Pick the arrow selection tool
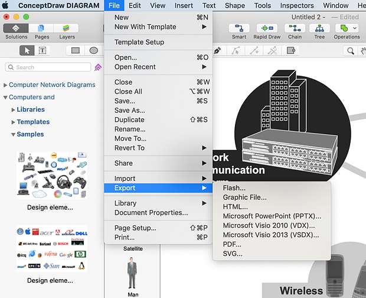This screenshot has width=366, height=298. [x=26, y=51]
